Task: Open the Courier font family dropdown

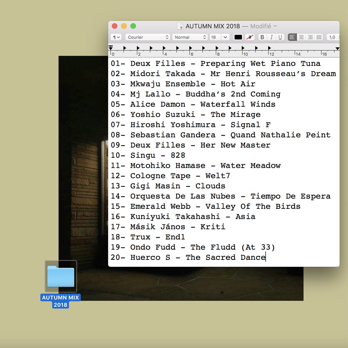Action: (148, 37)
